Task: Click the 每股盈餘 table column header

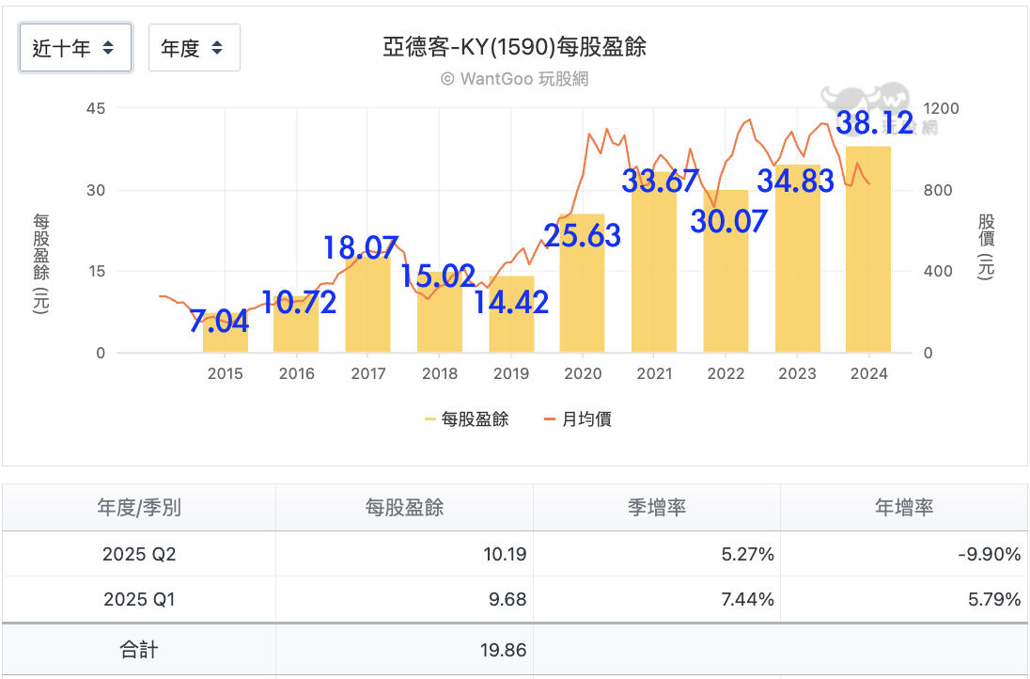Action: pos(405,508)
